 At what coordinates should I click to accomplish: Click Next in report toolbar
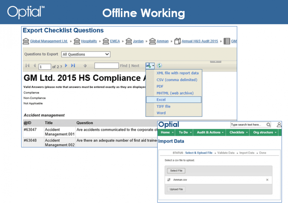click(x=135, y=66)
